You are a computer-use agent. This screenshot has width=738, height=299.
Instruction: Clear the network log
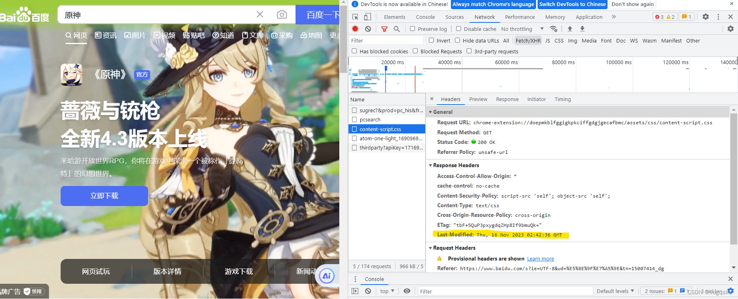pyautogui.click(x=368, y=29)
